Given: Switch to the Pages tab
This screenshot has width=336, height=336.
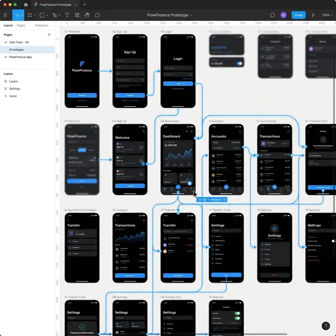Looking at the screenshot, I should (21, 25).
